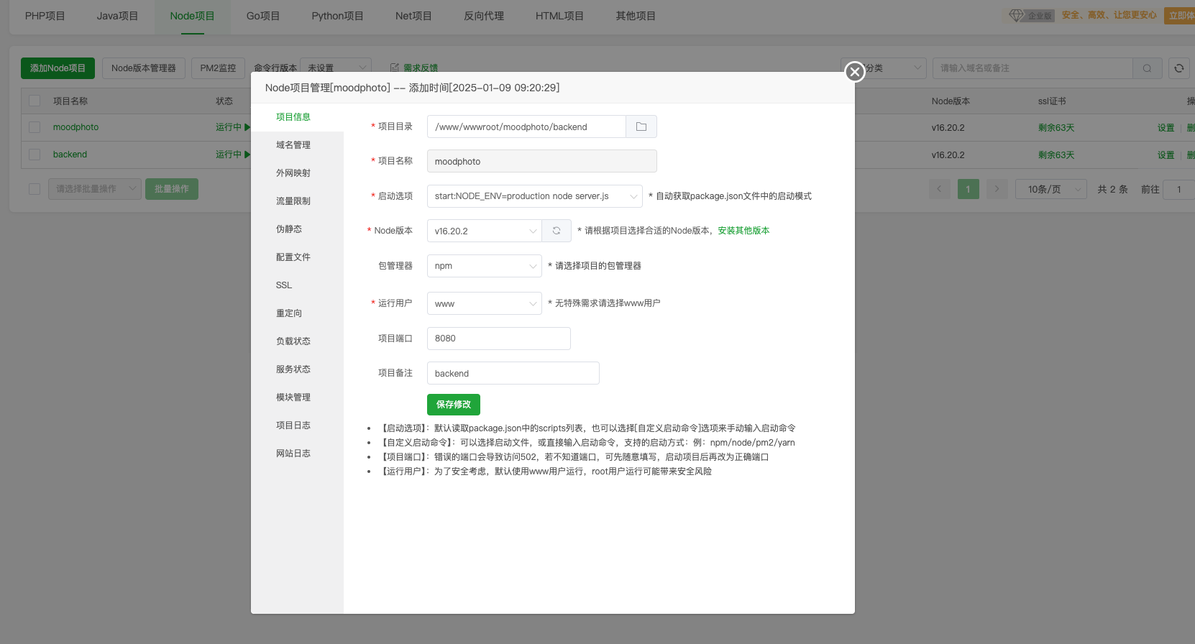This screenshot has height=644, width=1195.
Task: Toggle the batch operation checkbox
Action: 35,189
